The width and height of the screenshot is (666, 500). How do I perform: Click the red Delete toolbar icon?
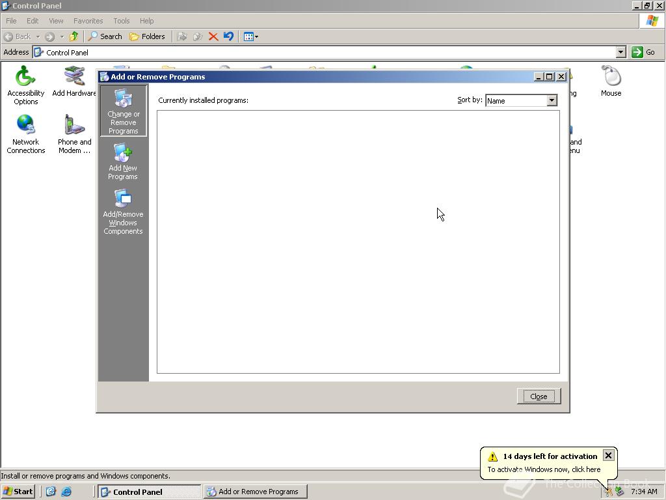tap(213, 36)
